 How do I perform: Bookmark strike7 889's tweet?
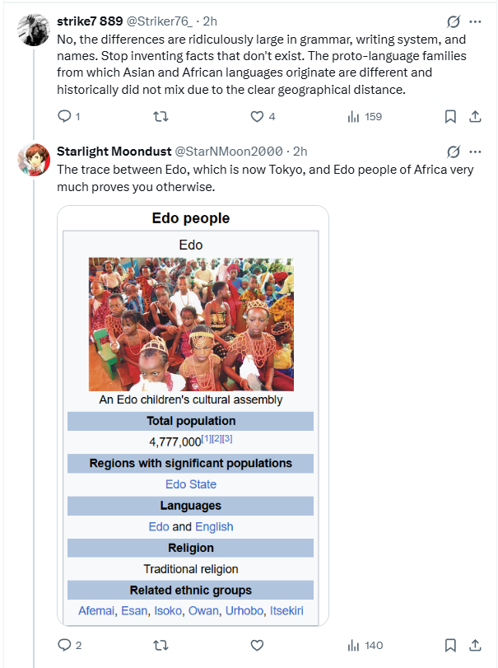450,116
